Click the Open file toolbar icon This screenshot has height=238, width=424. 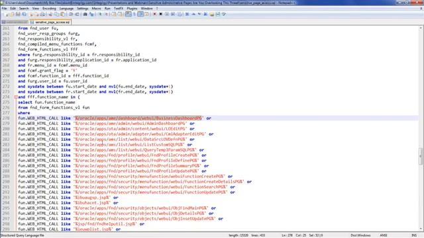coord(12,14)
